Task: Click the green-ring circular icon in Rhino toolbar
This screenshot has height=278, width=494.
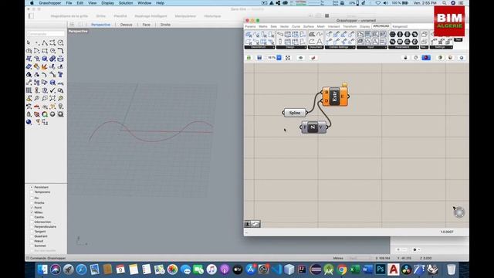Action: pos(45,114)
